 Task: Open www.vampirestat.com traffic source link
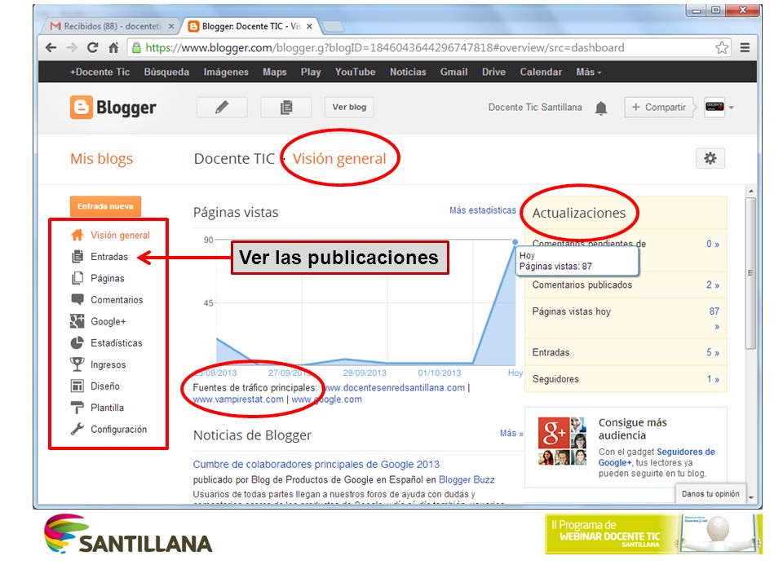[x=238, y=399]
